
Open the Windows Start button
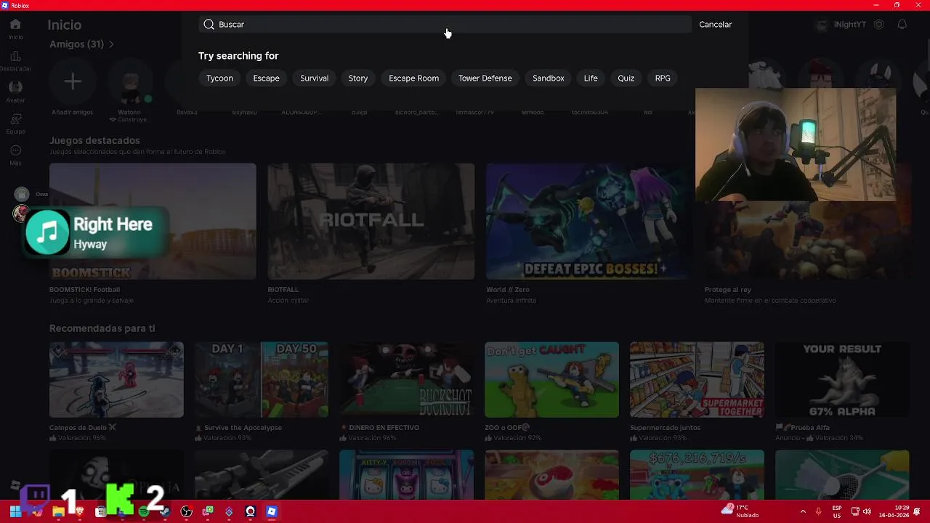[16, 511]
